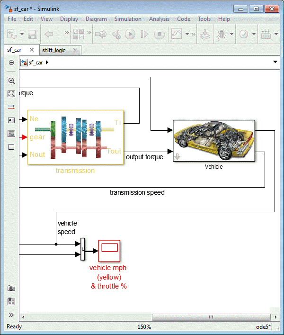284x335 pixels.
Task: Step the simulation forward
Action: [145, 34]
